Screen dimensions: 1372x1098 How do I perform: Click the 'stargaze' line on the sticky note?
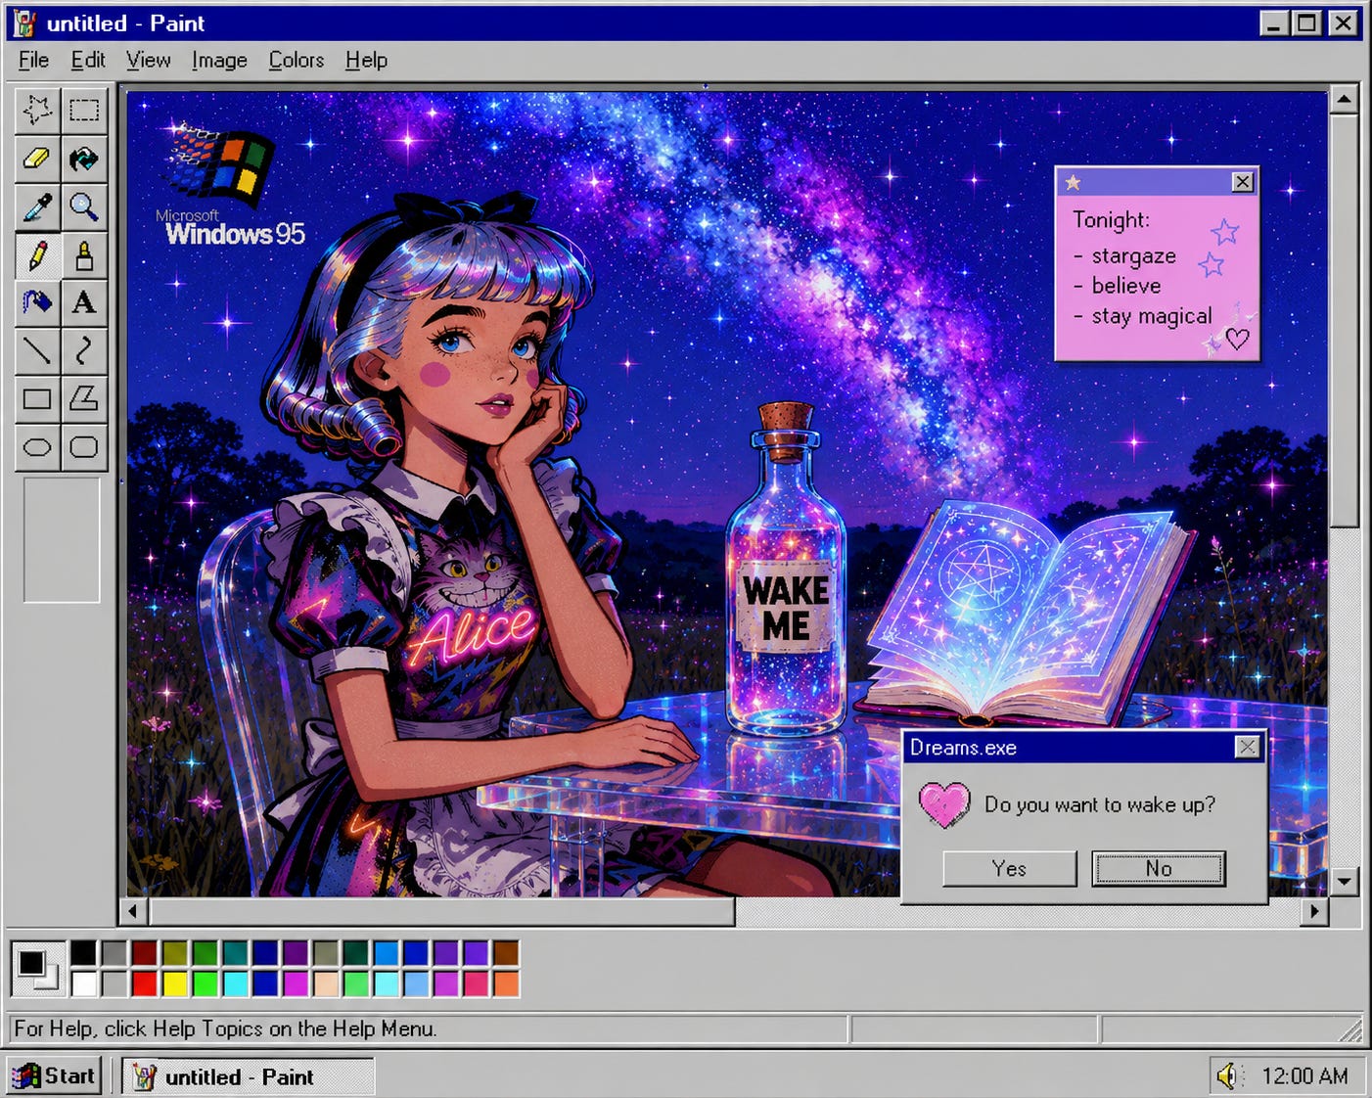(1133, 256)
